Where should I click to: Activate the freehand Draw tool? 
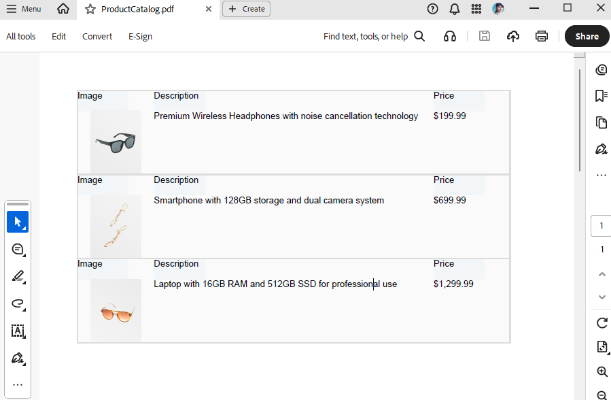tap(18, 304)
